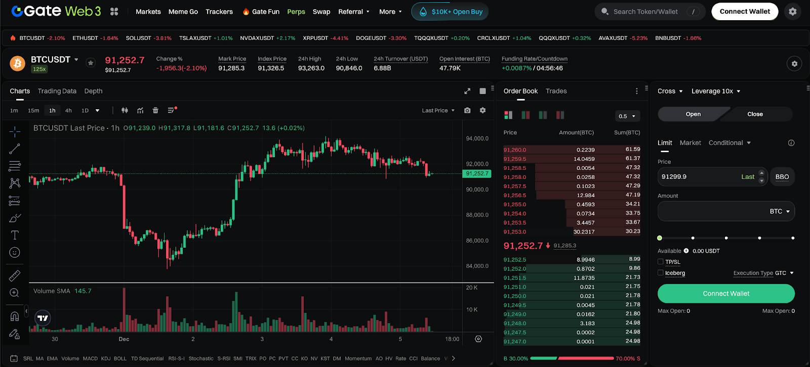Open the chart indicators icon
This screenshot has height=367, width=810.
coord(140,110)
